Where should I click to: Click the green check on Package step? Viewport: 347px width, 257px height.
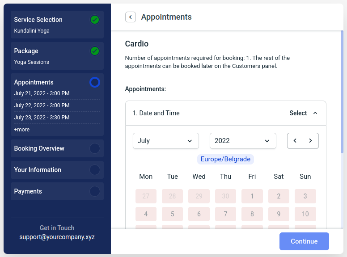[x=95, y=51]
